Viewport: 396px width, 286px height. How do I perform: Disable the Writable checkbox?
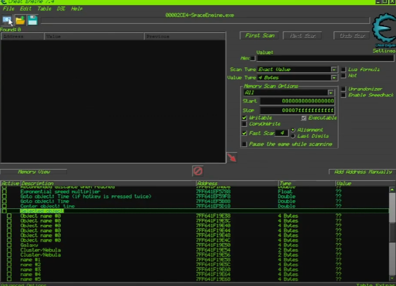[244, 118]
